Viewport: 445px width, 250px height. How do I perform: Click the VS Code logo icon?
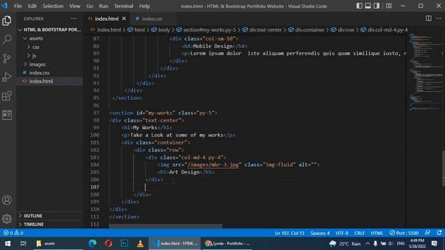coord(5,6)
